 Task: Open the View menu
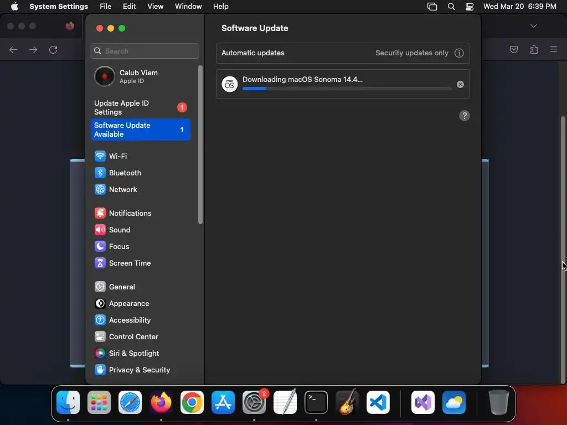click(x=155, y=7)
